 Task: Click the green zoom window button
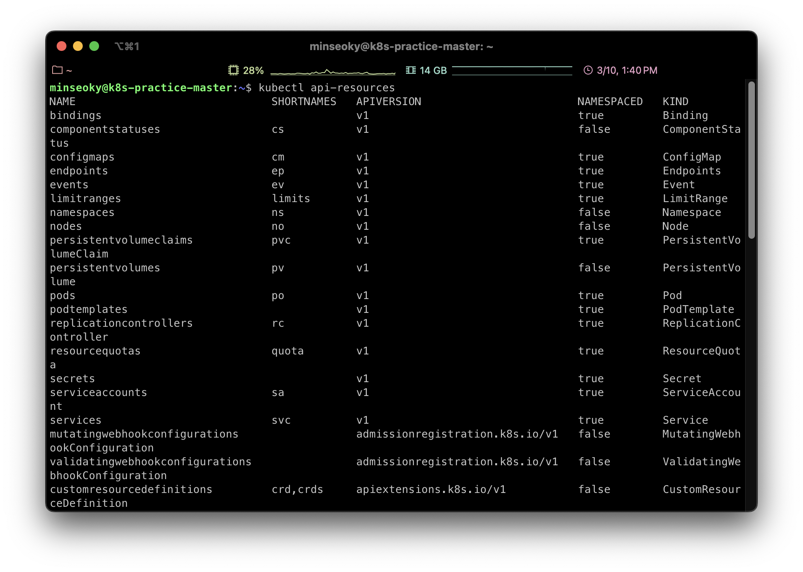(94, 46)
